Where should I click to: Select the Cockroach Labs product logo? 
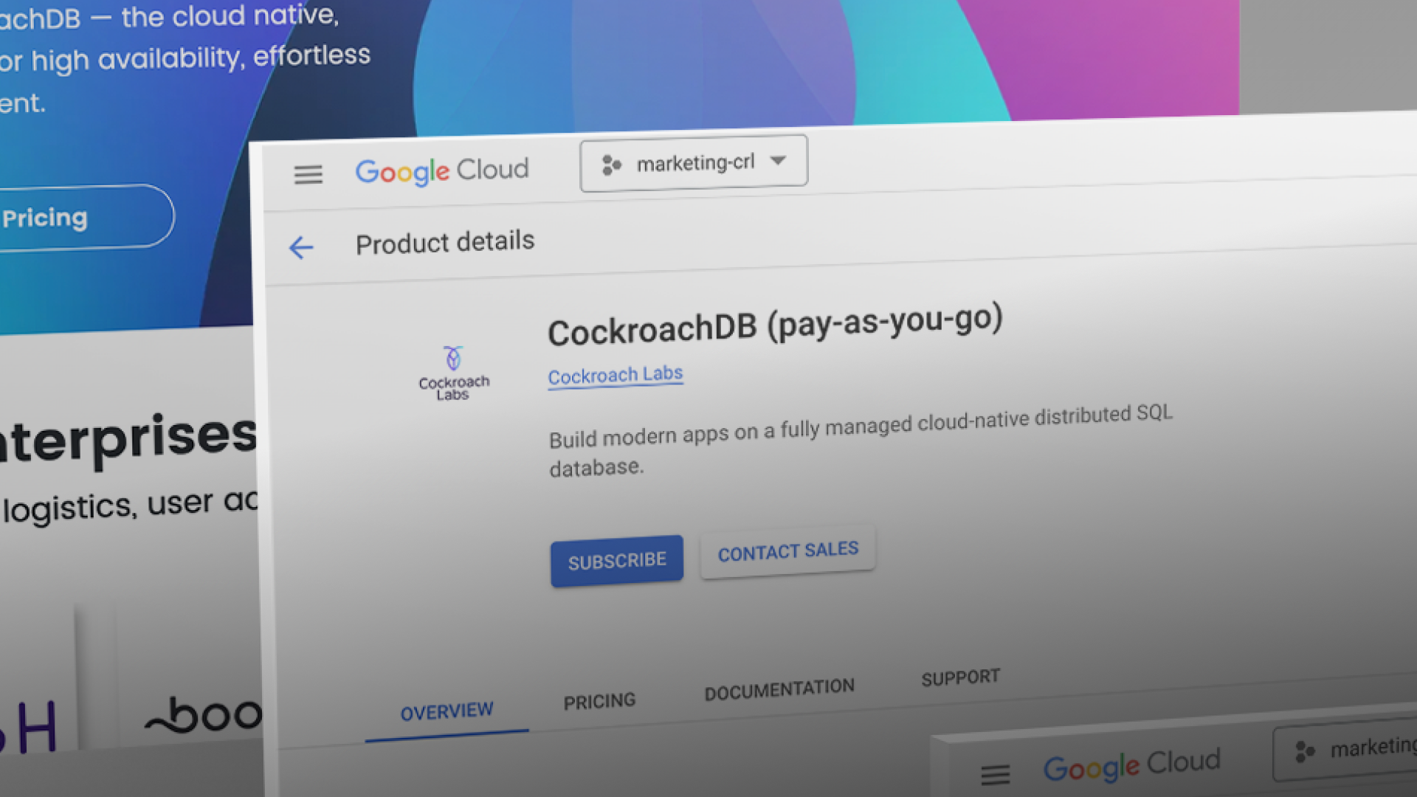point(453,371)
